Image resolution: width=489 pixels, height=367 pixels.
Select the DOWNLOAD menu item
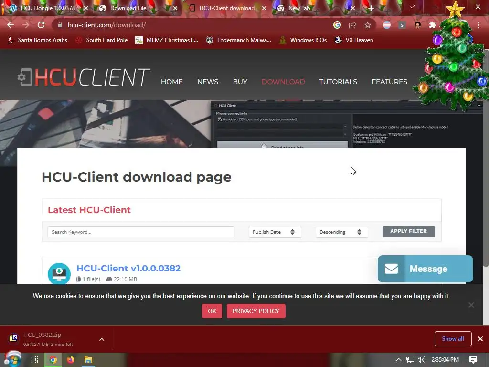click(x=283, y=82)
